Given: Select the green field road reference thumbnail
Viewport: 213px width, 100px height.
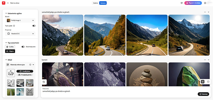Looking at the screenshot, I should pyautogui.click(x=11, y=92).
